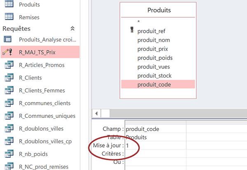
Task: Click the empty Ou cell in first column
Action: pos(156,162)
